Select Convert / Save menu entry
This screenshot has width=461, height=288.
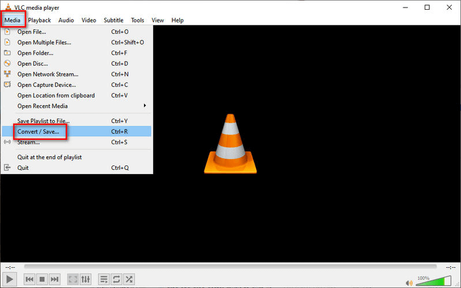[38, 132]
